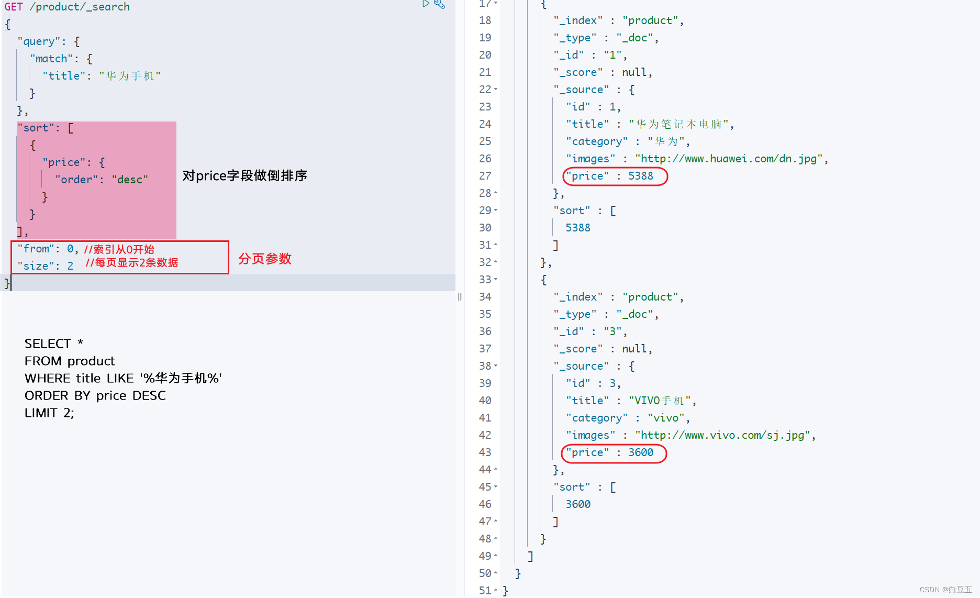The width and height of the screenshot is (980, 598).
Task: Click the "price": { line in request
Action: [74, 162]
